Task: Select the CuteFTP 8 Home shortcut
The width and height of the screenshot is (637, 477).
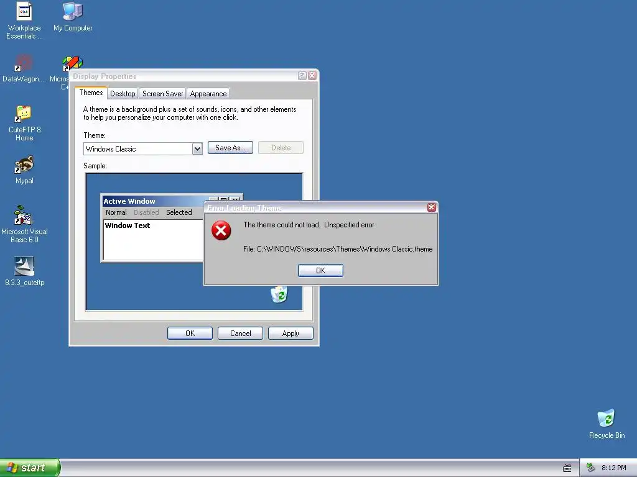Action: pos(24,123)
